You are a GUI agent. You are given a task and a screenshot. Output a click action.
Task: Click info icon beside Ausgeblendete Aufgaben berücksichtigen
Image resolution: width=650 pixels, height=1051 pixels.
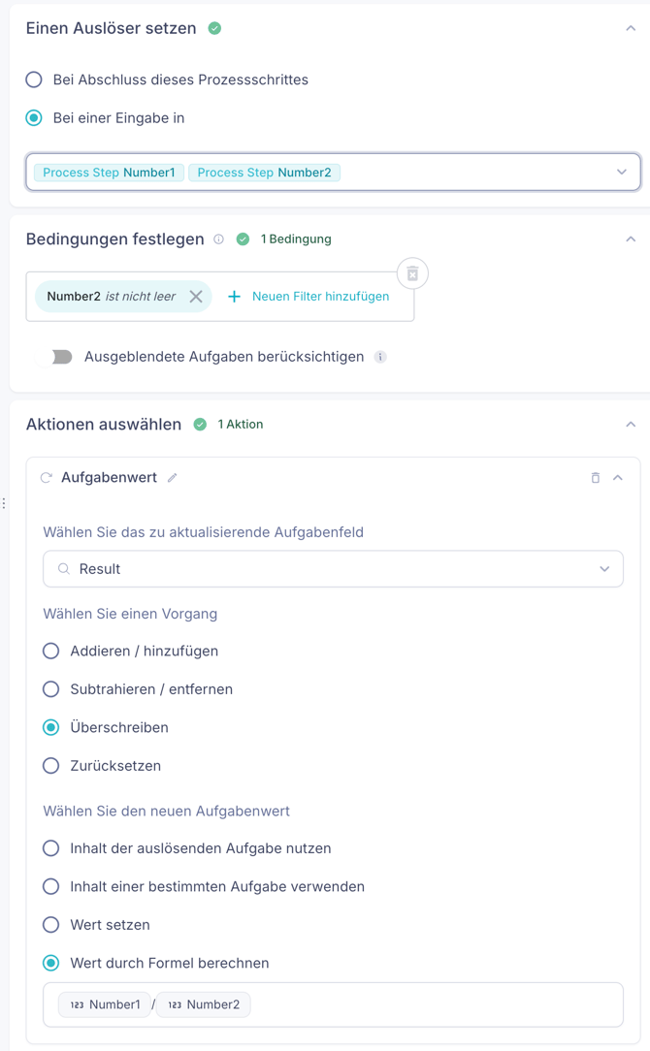tap(380, 357)
